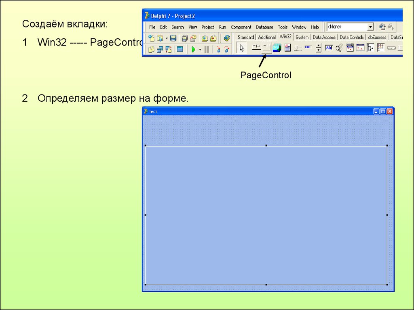Click the Set debug desktop icon
This screenshot has width=414, height=310.
tap(391, 27)
